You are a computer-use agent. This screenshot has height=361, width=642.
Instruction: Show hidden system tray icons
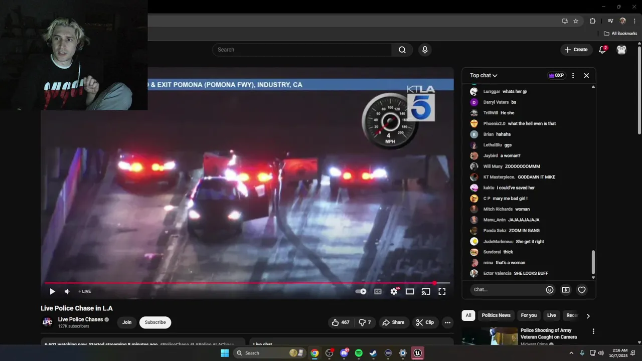[571, 353]
